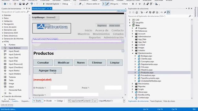The height and width of the screenshot is (111, 198).
Task: Click the text alignment icon
Action: pos(151,4)
